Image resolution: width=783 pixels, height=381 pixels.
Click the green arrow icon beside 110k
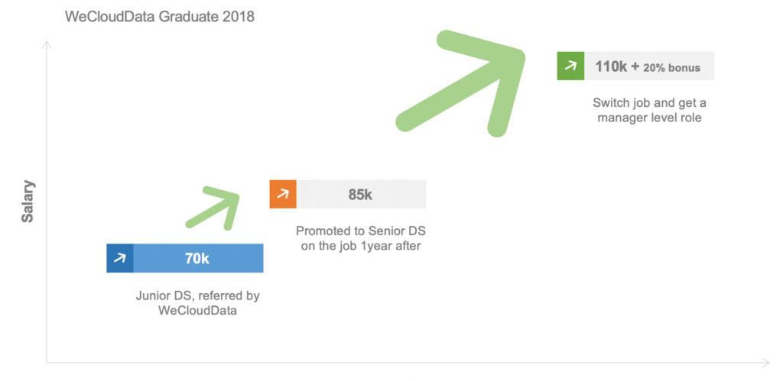pyautogui.click(x=570, y=66)
